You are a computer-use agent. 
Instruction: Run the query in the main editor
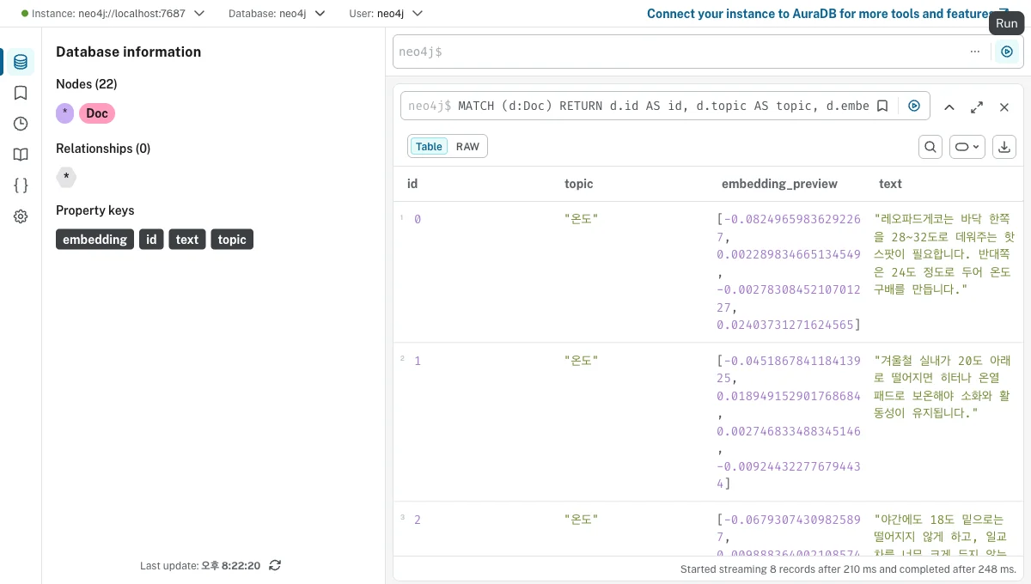point(1007,52)
